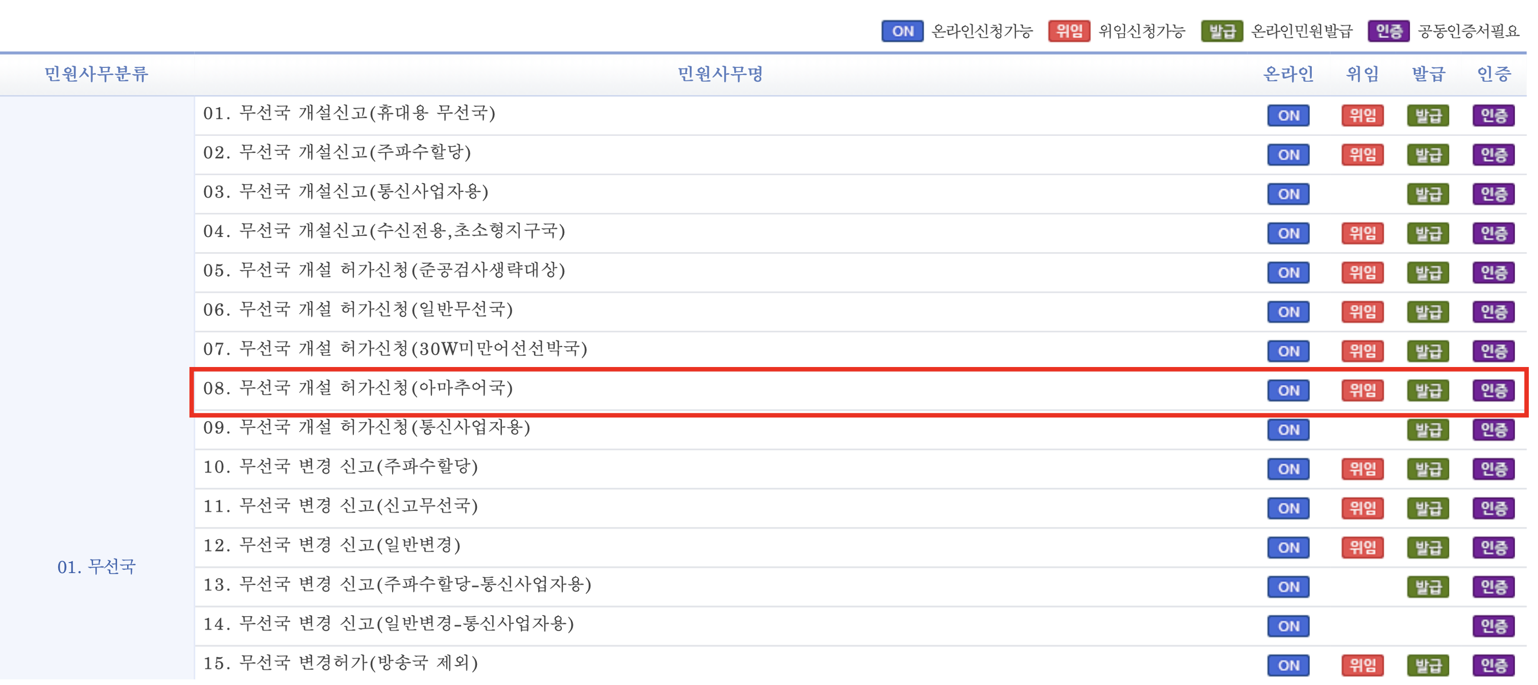The width and height of the screenshot is (1538, 685).
Task: Click 위임 badge for row 10 변경 신고(주파수할당)
Action: coord(1362,469)
